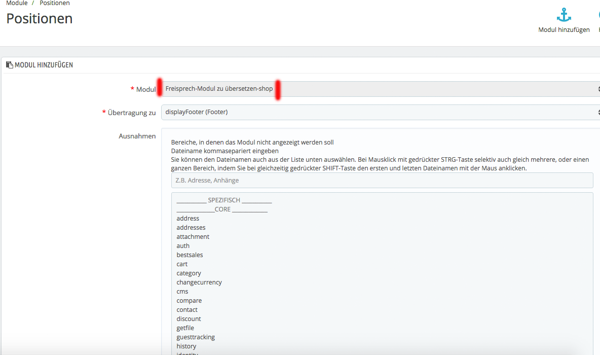Click the Modul hinzufügen toolbar label
Screen dimensions: 600x355
[564, 30]
